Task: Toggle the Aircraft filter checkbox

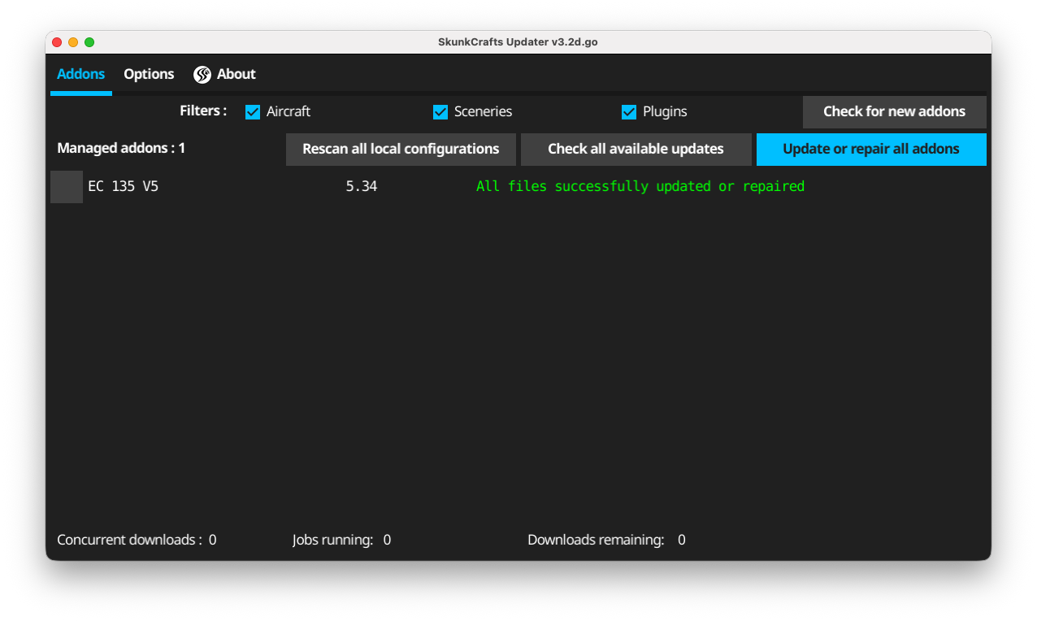Action: coord(253,112)
